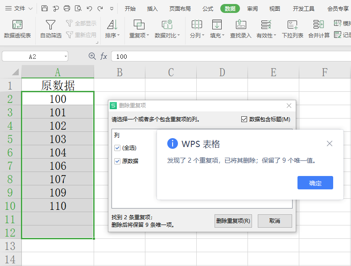Click the 查找录入 icon in ribbon

(241, 25)
